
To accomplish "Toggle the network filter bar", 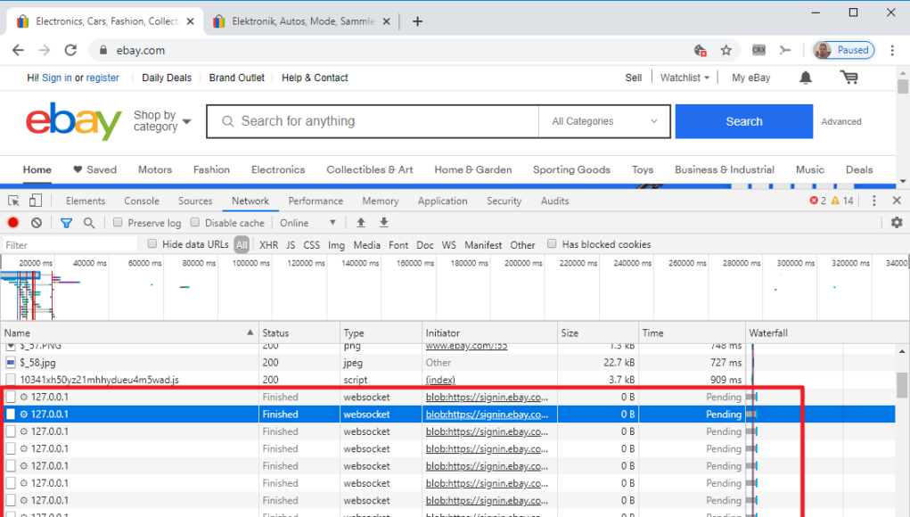I will 66,223.
